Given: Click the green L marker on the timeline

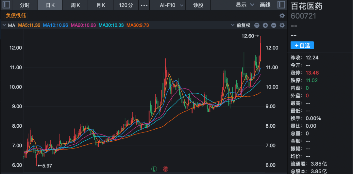Looking at the screenshot, I should click(x=154, y=169).
